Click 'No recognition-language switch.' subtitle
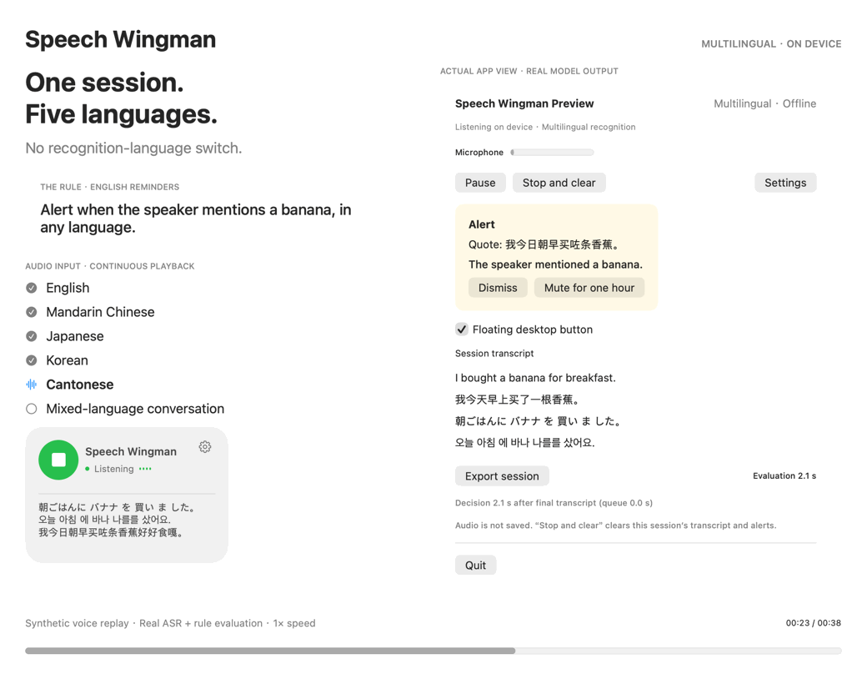 pos(134,148)
